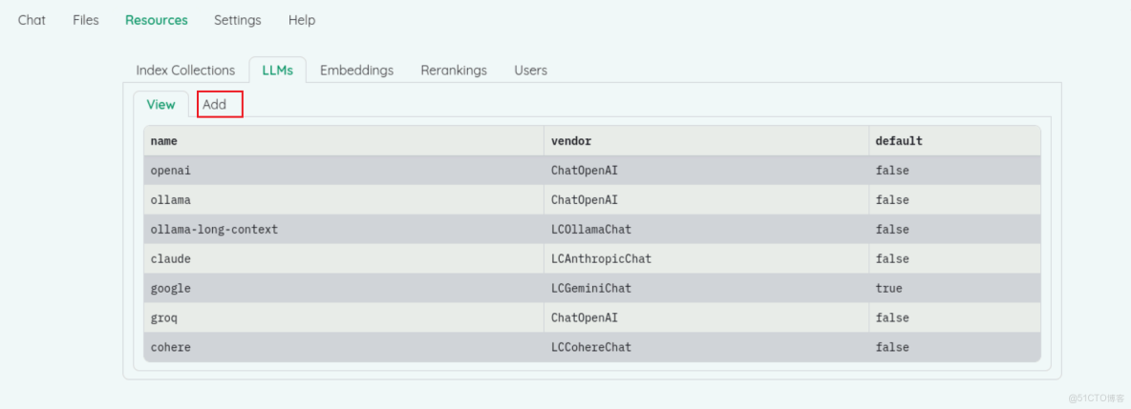Image resolution: width=1131 pixels, height=409 pixels.
Task: Select the View sub-tab
Action: coord(160,105)
